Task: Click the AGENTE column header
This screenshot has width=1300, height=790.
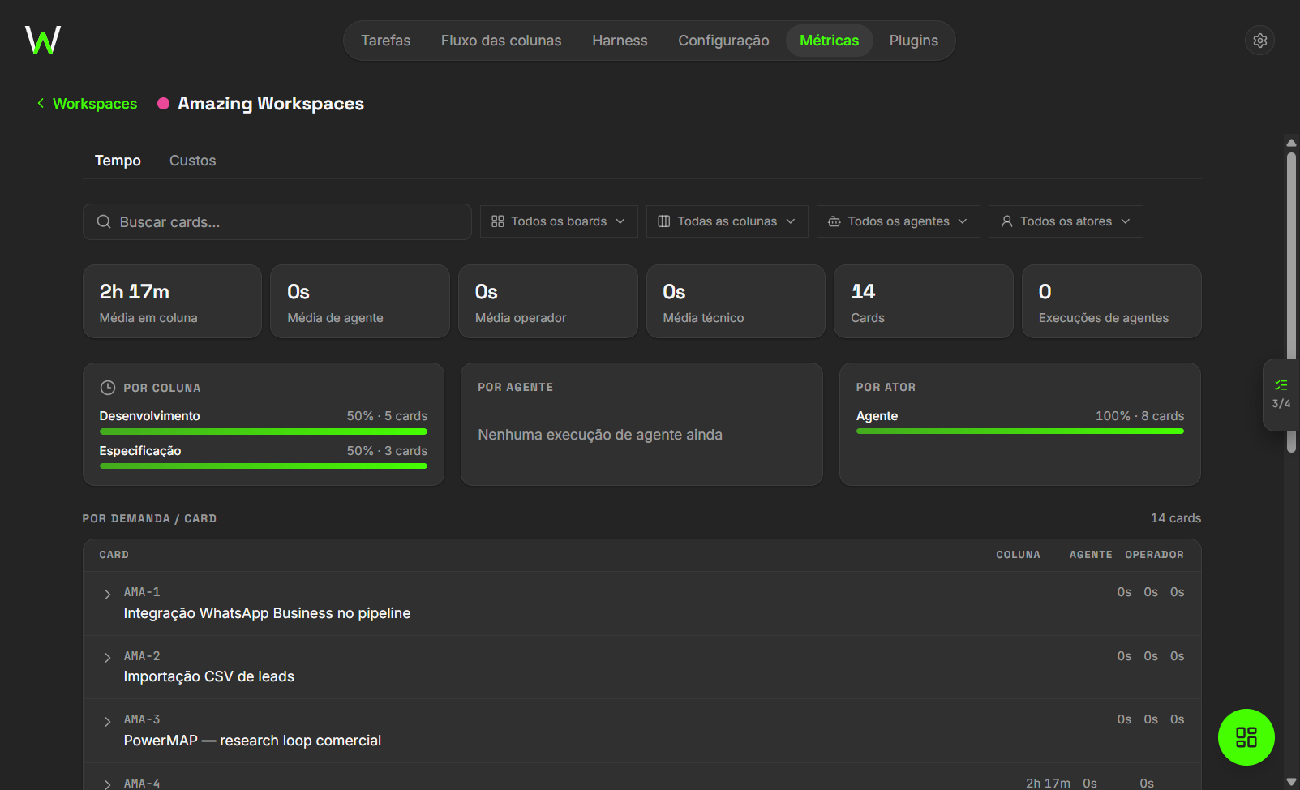Action: point(1090,555)
